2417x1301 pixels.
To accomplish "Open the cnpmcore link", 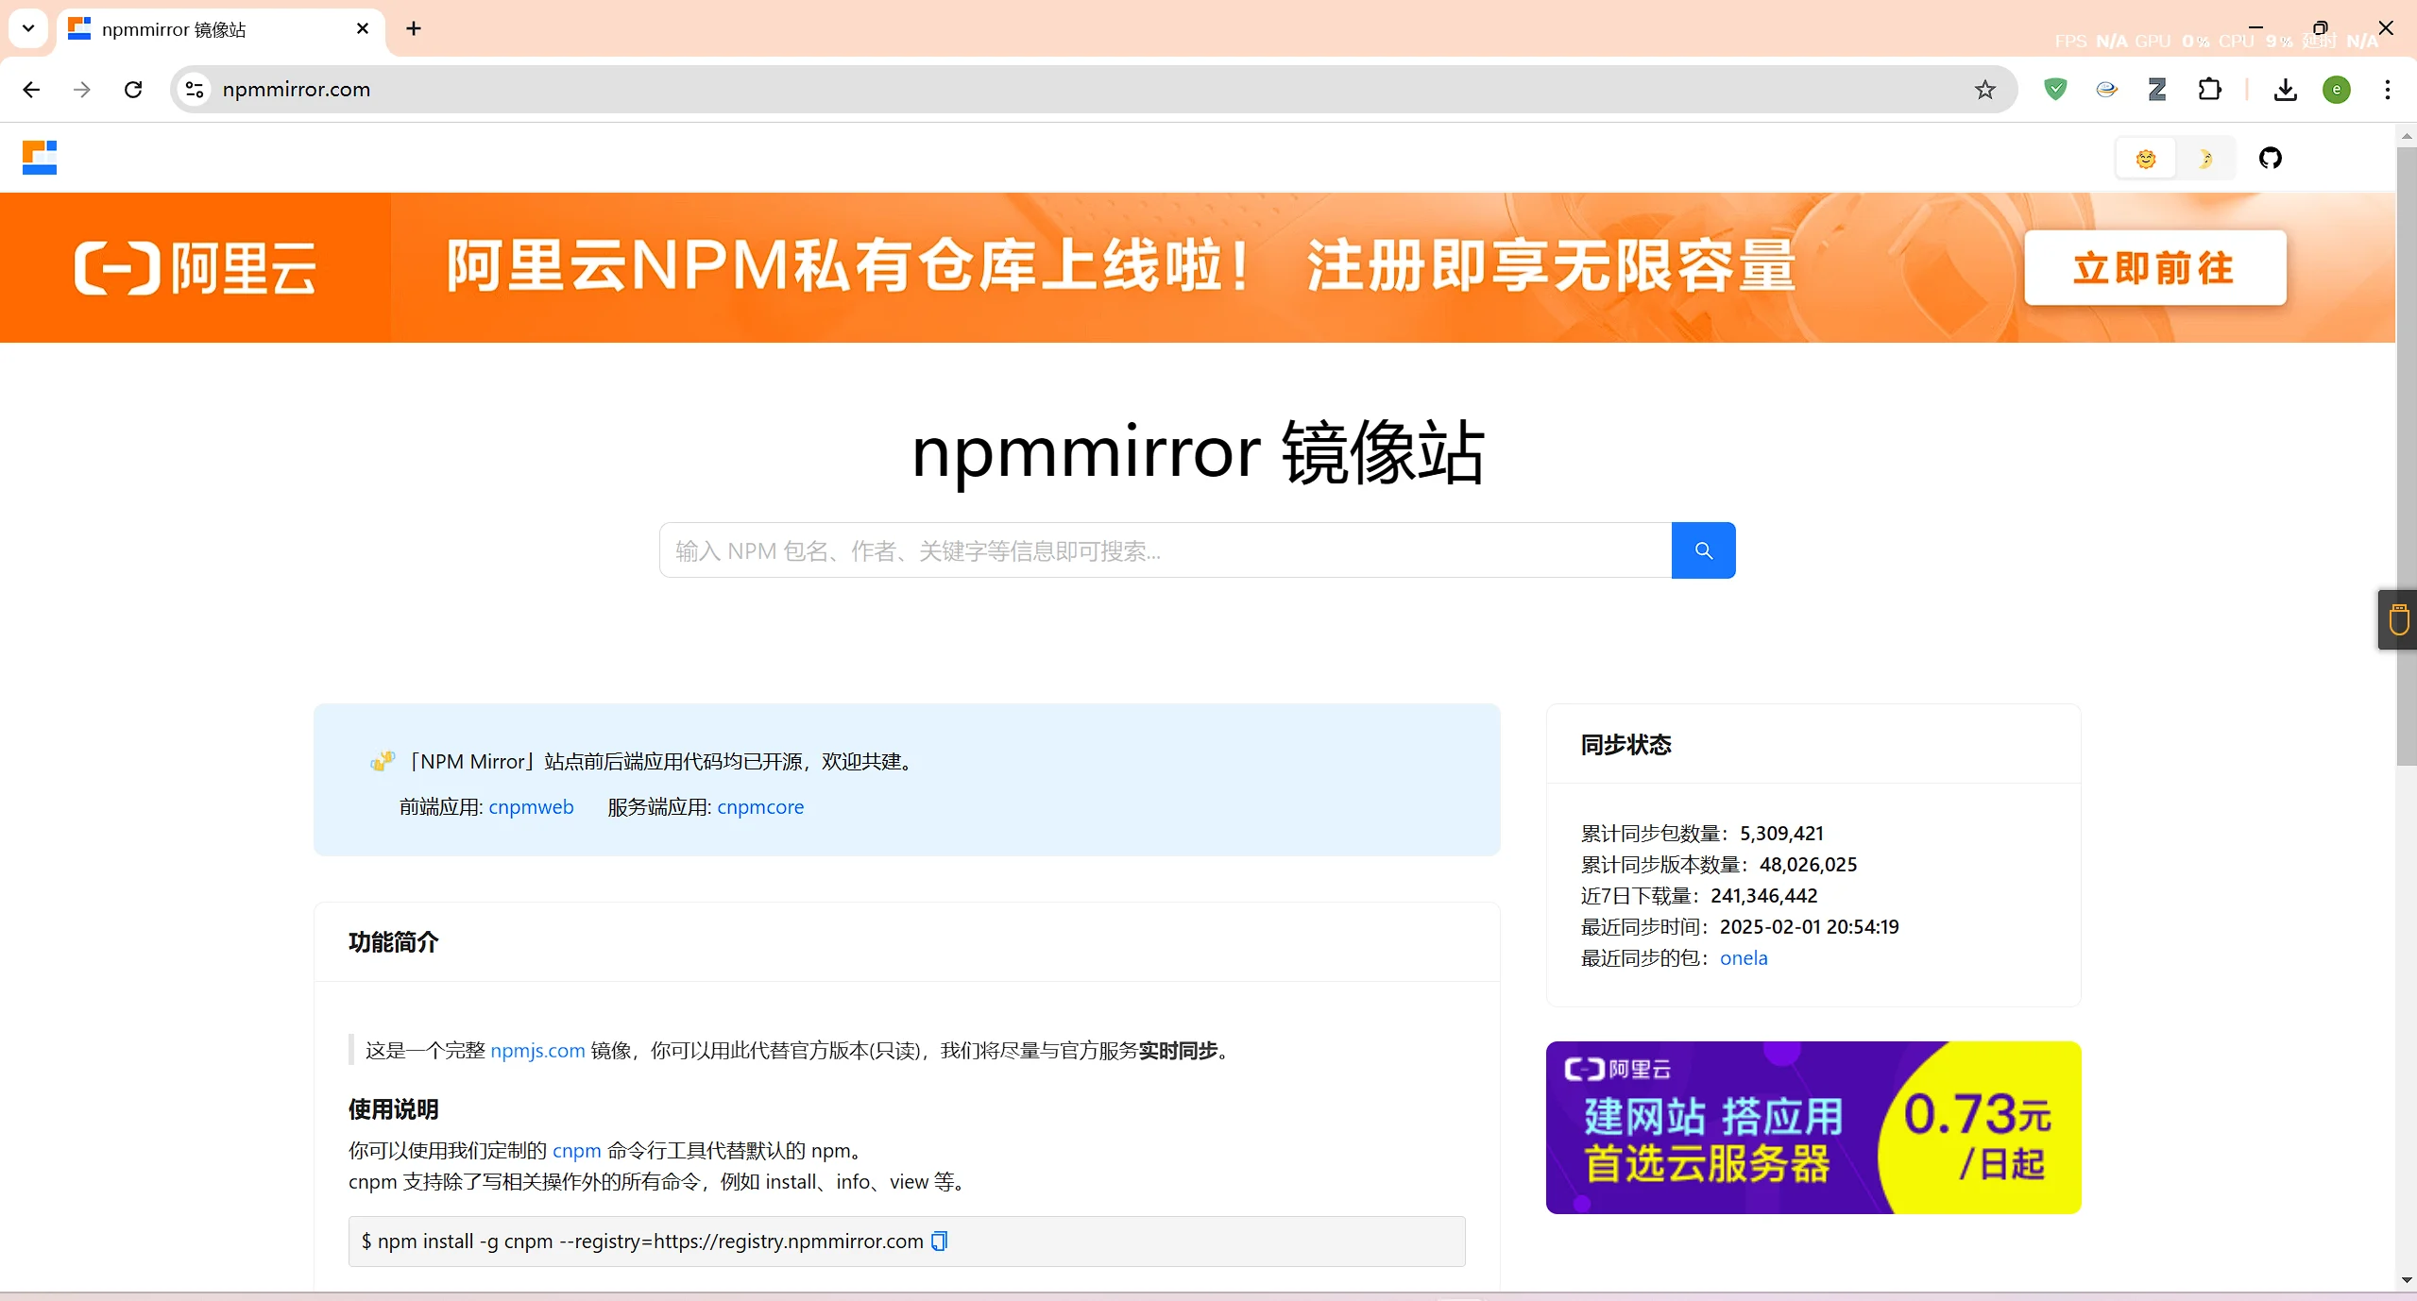I will (x=760, y=807).
